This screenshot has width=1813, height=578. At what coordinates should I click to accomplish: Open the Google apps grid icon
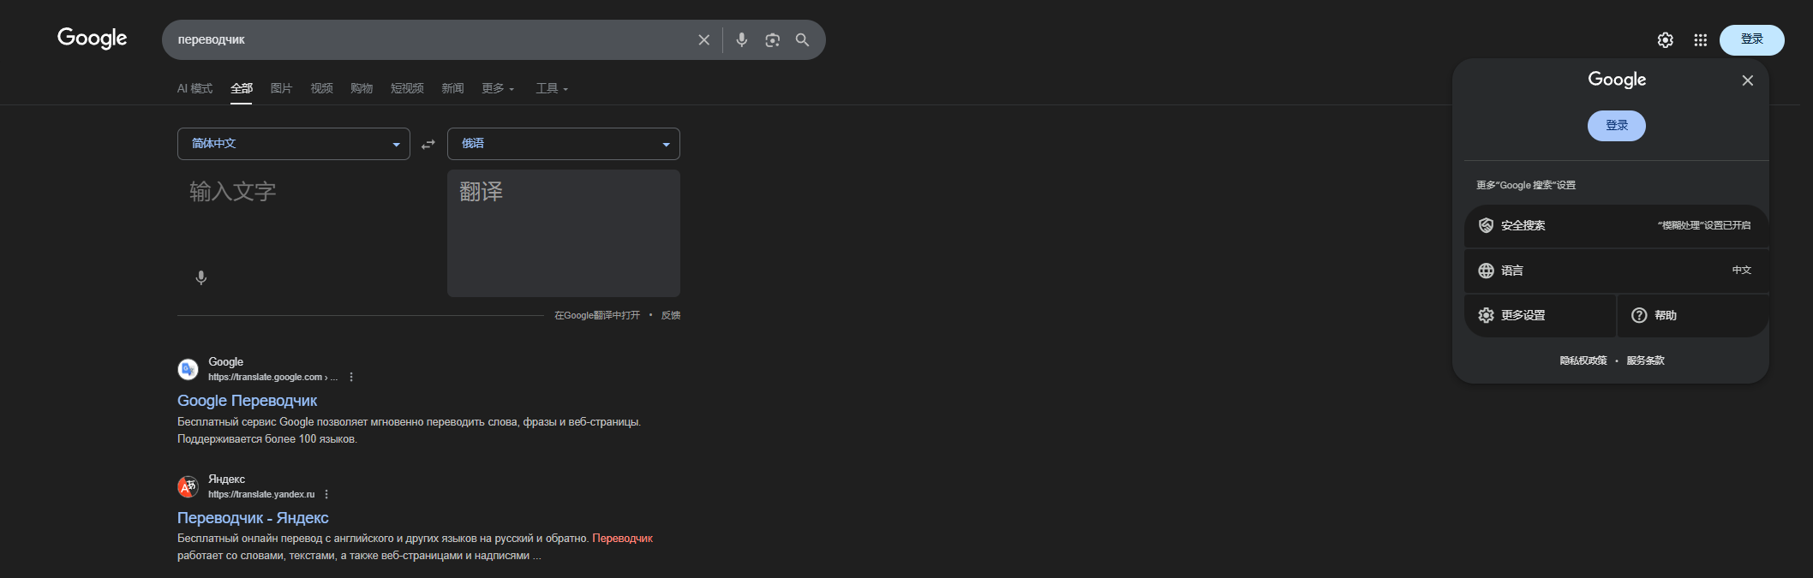point(1701,40)
